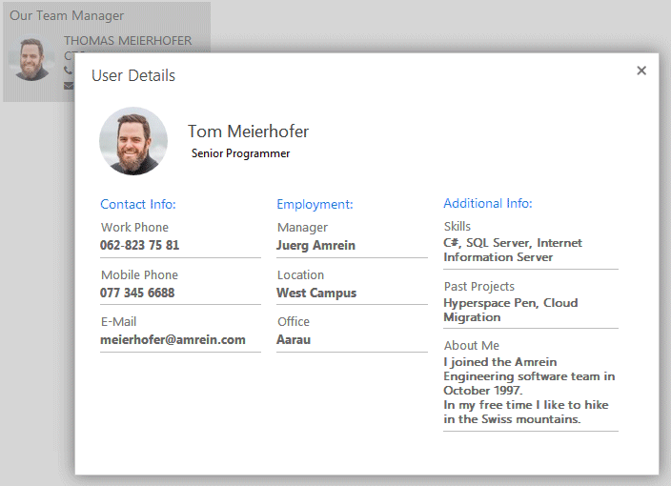Click the Contact Info section header
Screen dimensions: 671x486
[138, 204]
